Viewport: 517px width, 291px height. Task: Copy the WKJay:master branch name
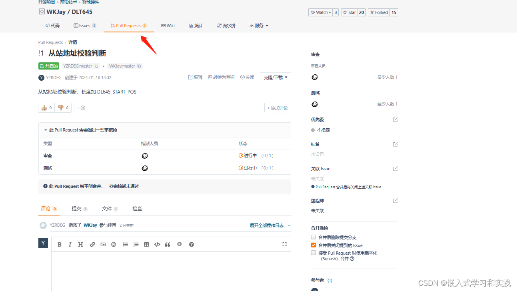[139, 66]
